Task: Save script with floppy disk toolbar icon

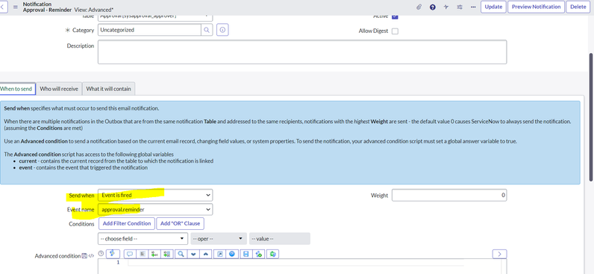Action: [246, 254]
